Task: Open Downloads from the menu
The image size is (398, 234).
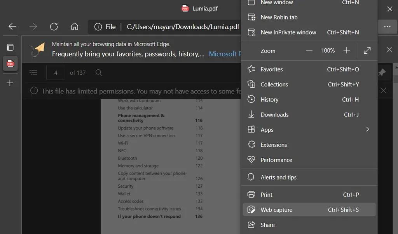Action: click(309, 115)
